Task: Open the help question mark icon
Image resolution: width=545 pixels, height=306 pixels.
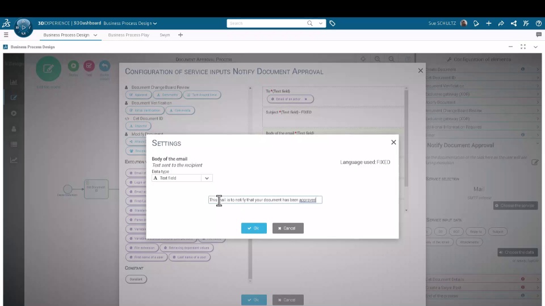Action: [538, 23]
